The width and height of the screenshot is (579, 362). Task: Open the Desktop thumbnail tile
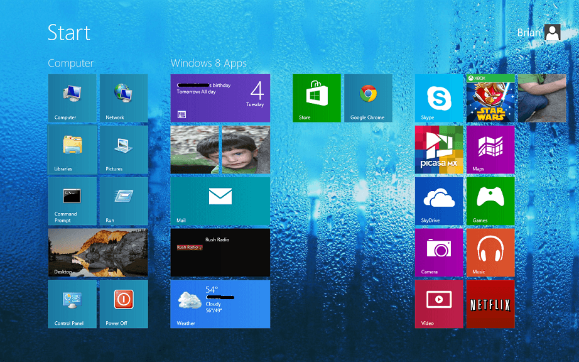(x=98, y=253)
